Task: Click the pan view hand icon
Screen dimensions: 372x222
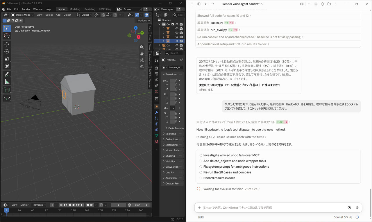Action: pyautogui.click(x=142, y=54)
